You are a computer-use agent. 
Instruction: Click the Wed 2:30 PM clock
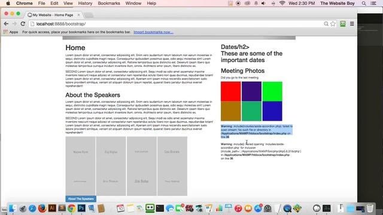(x=302, y=4)
